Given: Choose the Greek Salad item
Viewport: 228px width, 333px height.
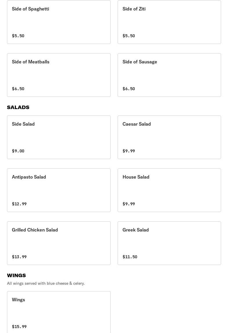Looking at the screenshot, I should [x=169, y=243].
